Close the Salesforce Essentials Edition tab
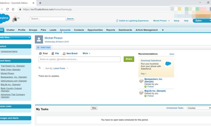The image size is (211, 127). coord(33,3)
